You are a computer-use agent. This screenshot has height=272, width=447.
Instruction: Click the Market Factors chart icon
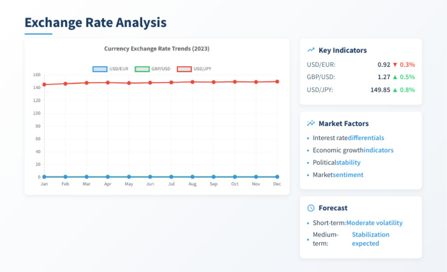coord(311,123)
